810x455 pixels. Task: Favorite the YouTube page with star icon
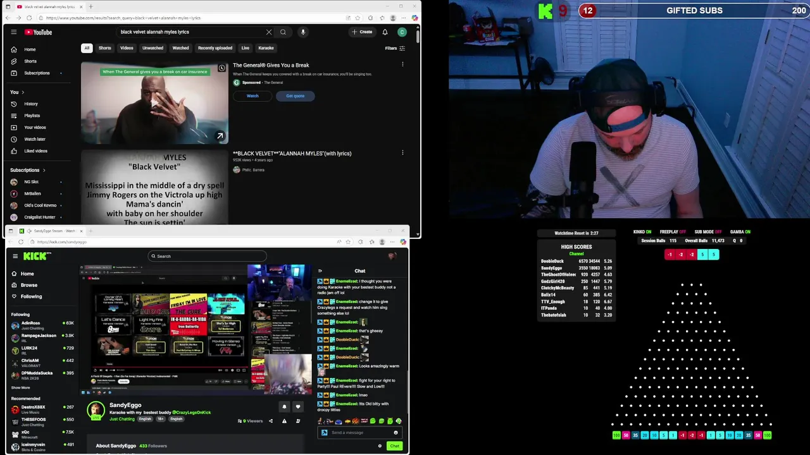coord(358,18)
